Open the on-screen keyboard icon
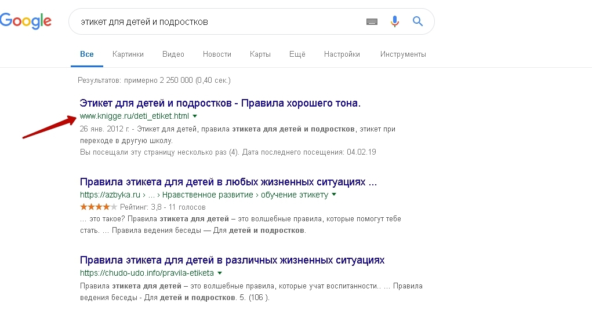 tap(372, 21)
